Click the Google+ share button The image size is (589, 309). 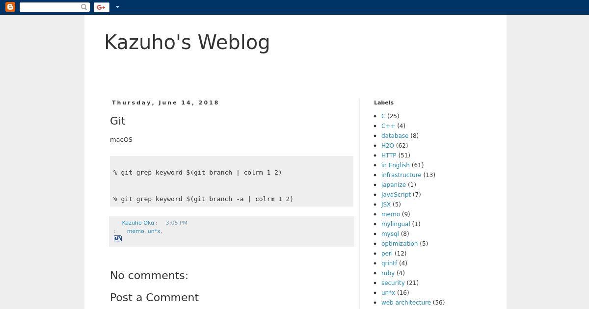(101, 7)
